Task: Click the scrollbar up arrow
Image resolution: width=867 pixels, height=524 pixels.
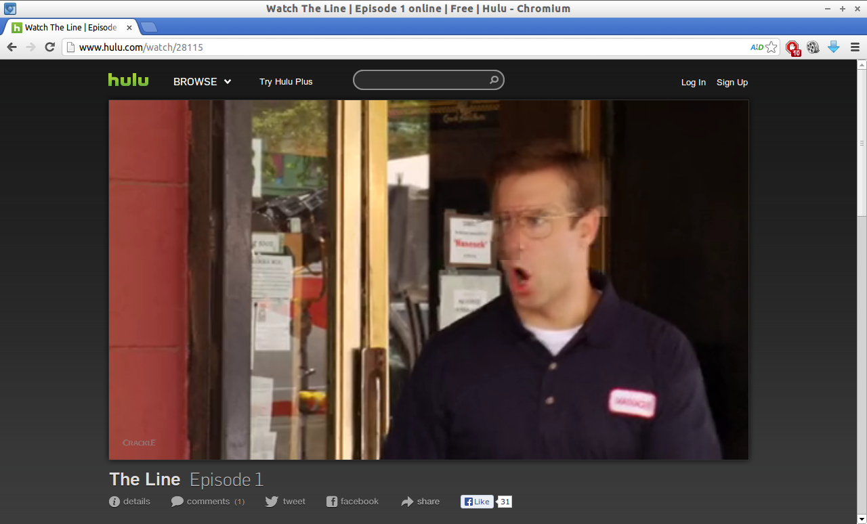Action: (x=862, y=65)
